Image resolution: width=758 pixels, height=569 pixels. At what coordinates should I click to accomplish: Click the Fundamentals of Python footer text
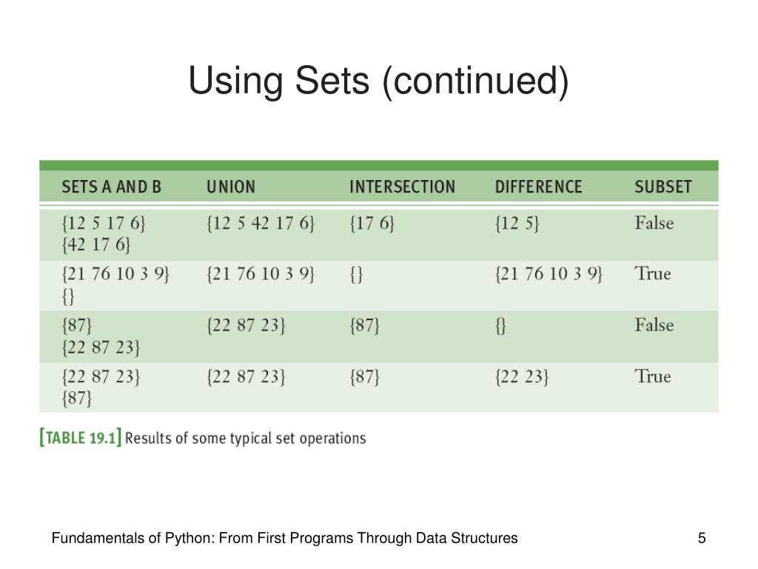coord(285,538)
